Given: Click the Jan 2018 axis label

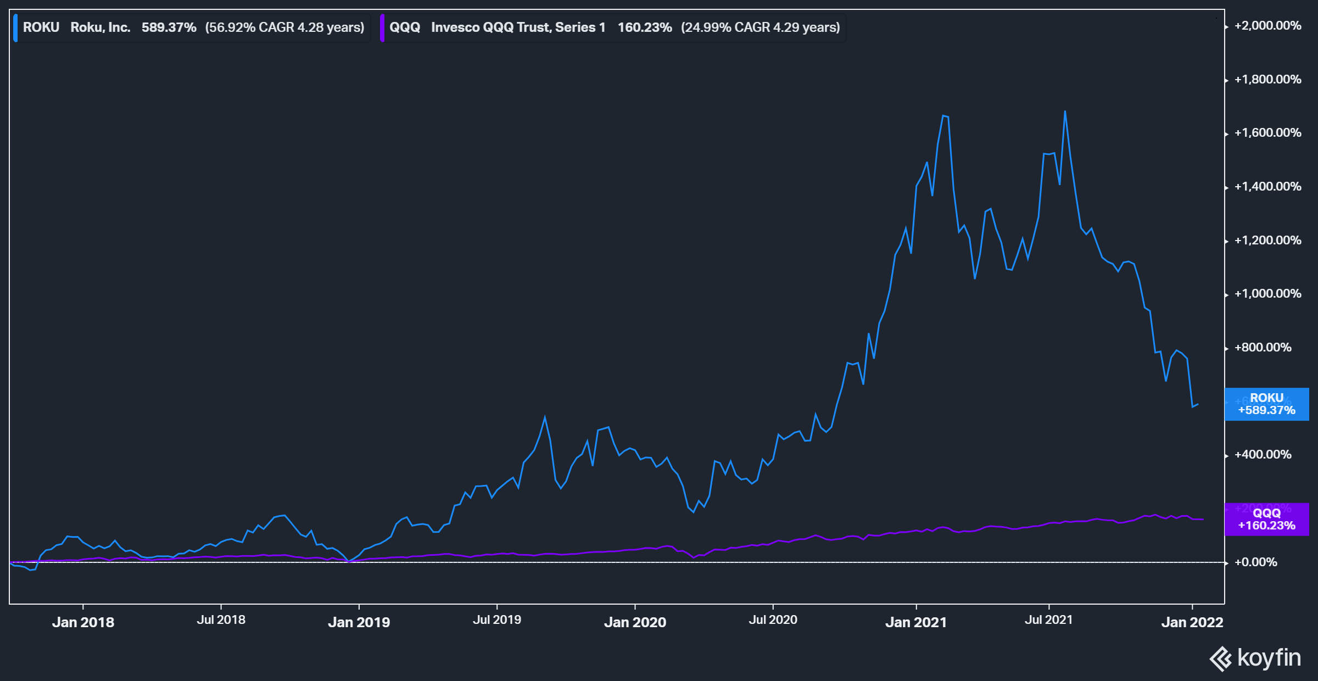Looking at the screenshot, I should pyautogui.click(x=82, y=622).
